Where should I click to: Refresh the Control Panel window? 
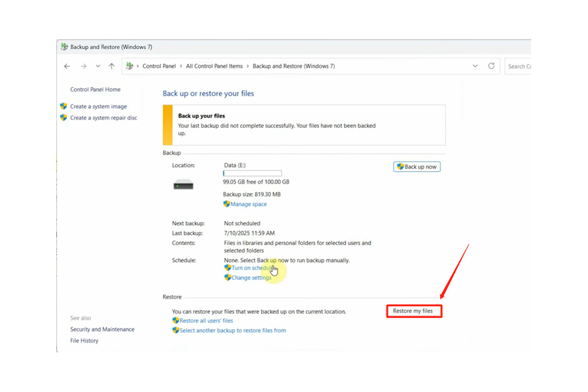[491, 66]
